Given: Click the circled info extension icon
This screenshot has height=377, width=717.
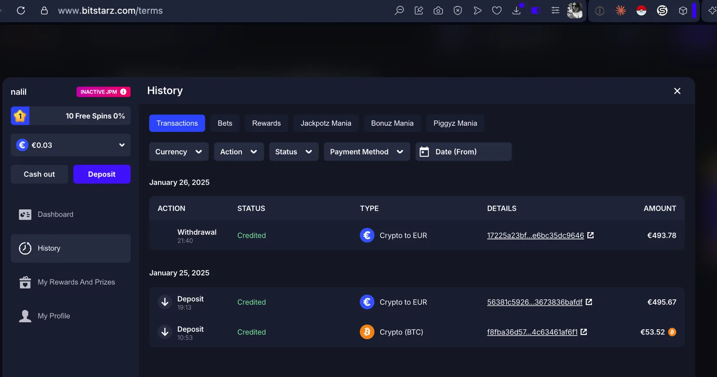Looking at the screenshot, I should 600,11.
